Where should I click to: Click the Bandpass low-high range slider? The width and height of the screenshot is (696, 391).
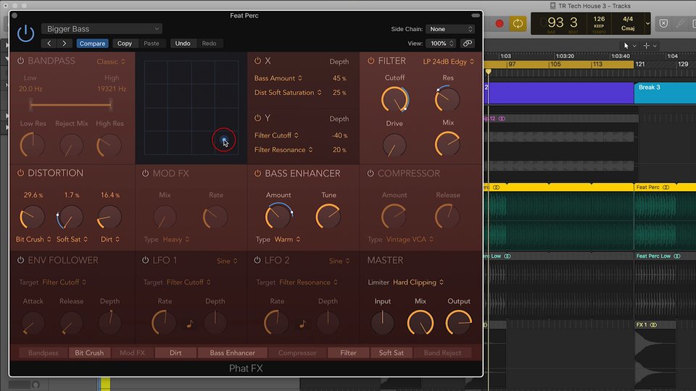click(70, 105)
